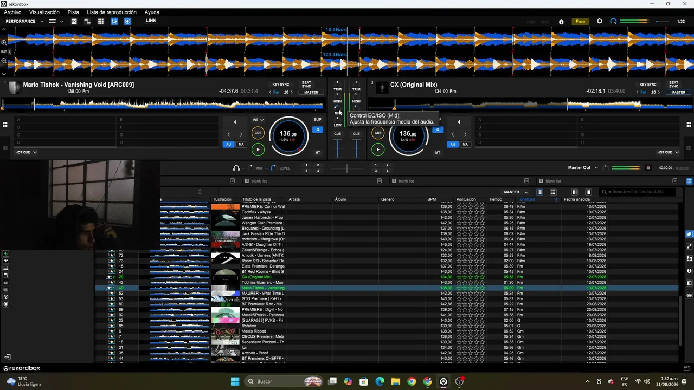Toggle auto beat loop AU on deck 1
The height and width of the screenshot is (390, 694).
tap(229, 144)
